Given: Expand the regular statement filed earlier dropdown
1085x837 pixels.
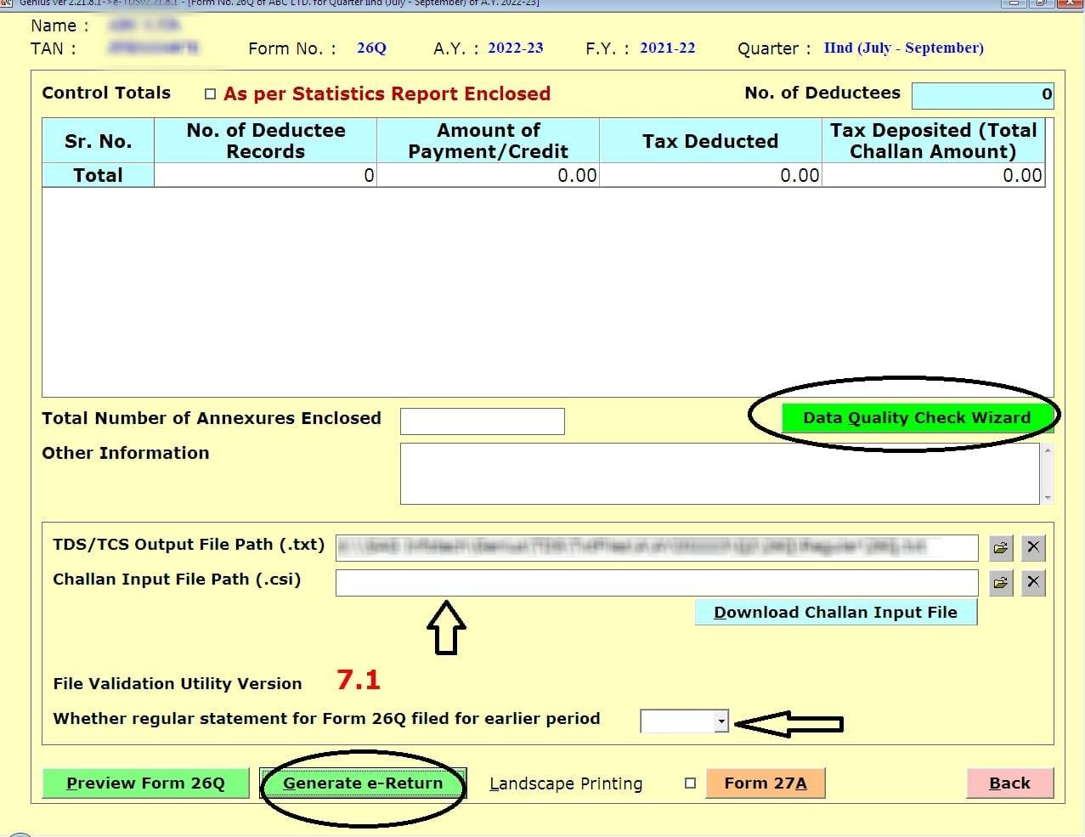Looking at the screenshot, I should pyautogui.click(x=721, y=721).
